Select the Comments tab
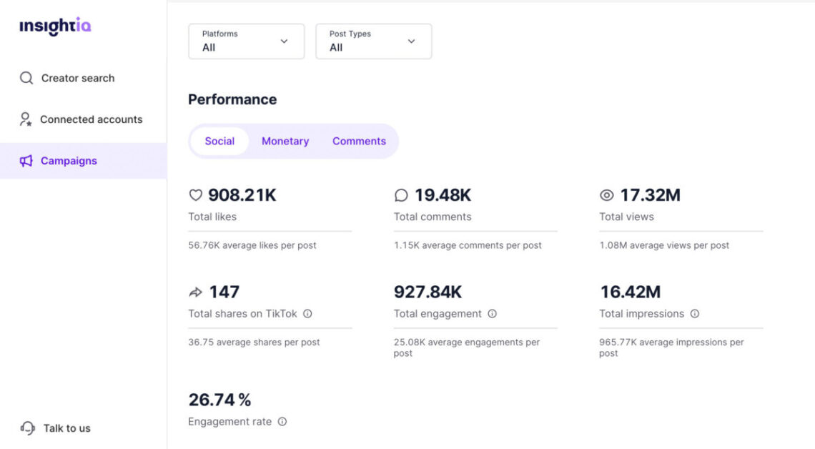Viewport: 815px width, 449px height. (x=360, y=141)
